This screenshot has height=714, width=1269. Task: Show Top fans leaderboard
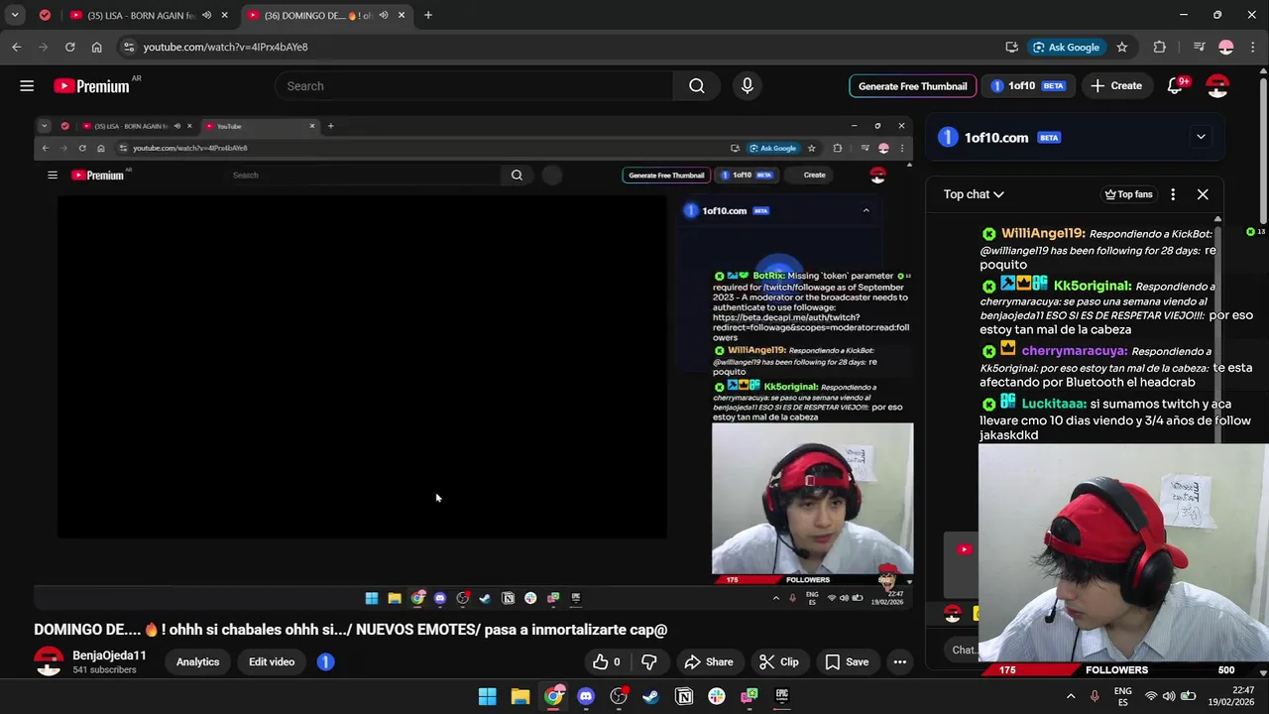[x=1128, y=194]
